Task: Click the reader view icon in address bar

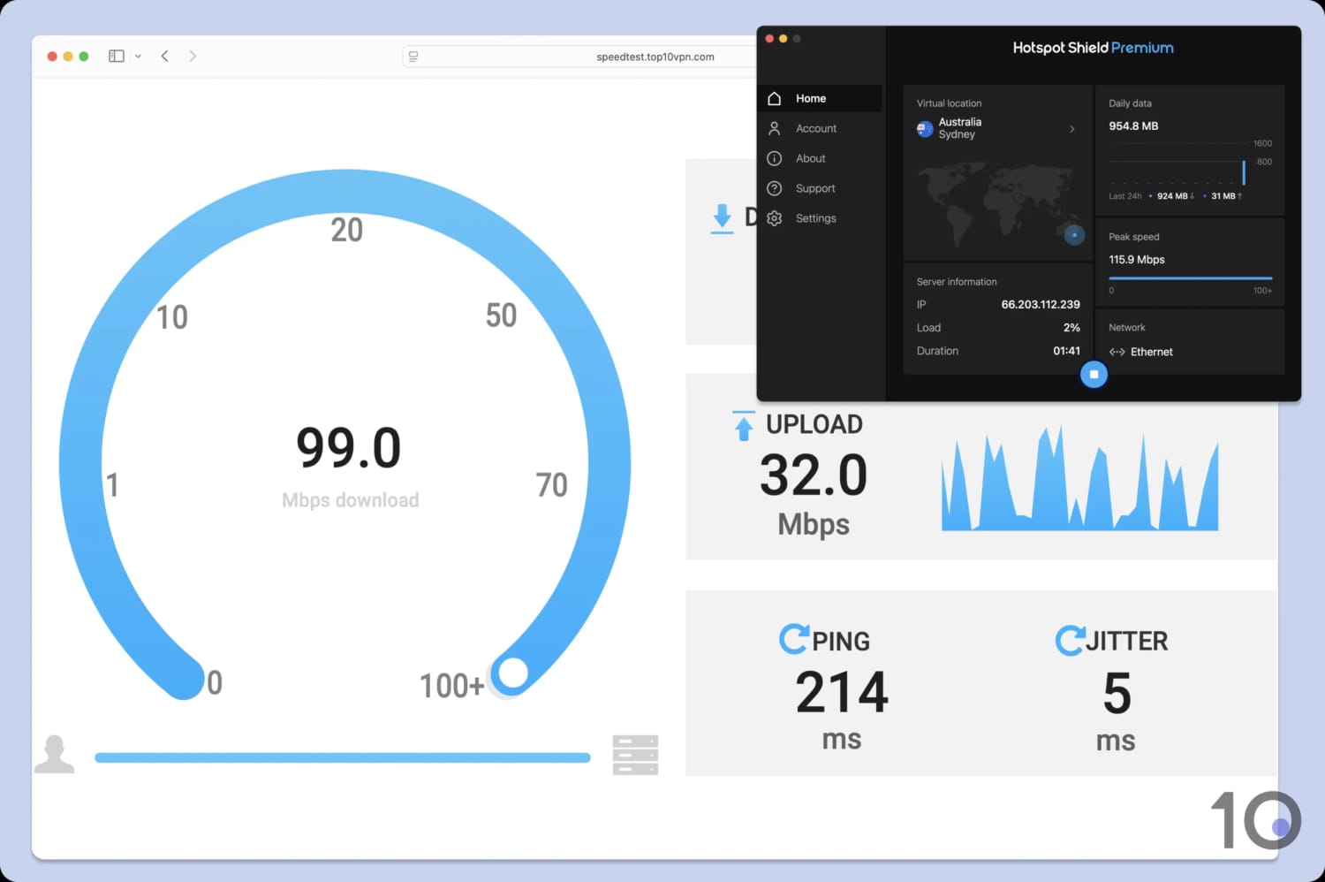Action: tap(413, 56)
